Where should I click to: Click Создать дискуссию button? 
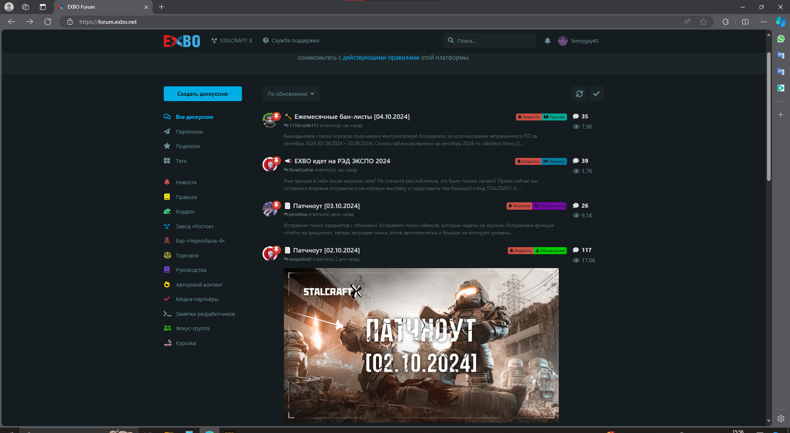202,94
